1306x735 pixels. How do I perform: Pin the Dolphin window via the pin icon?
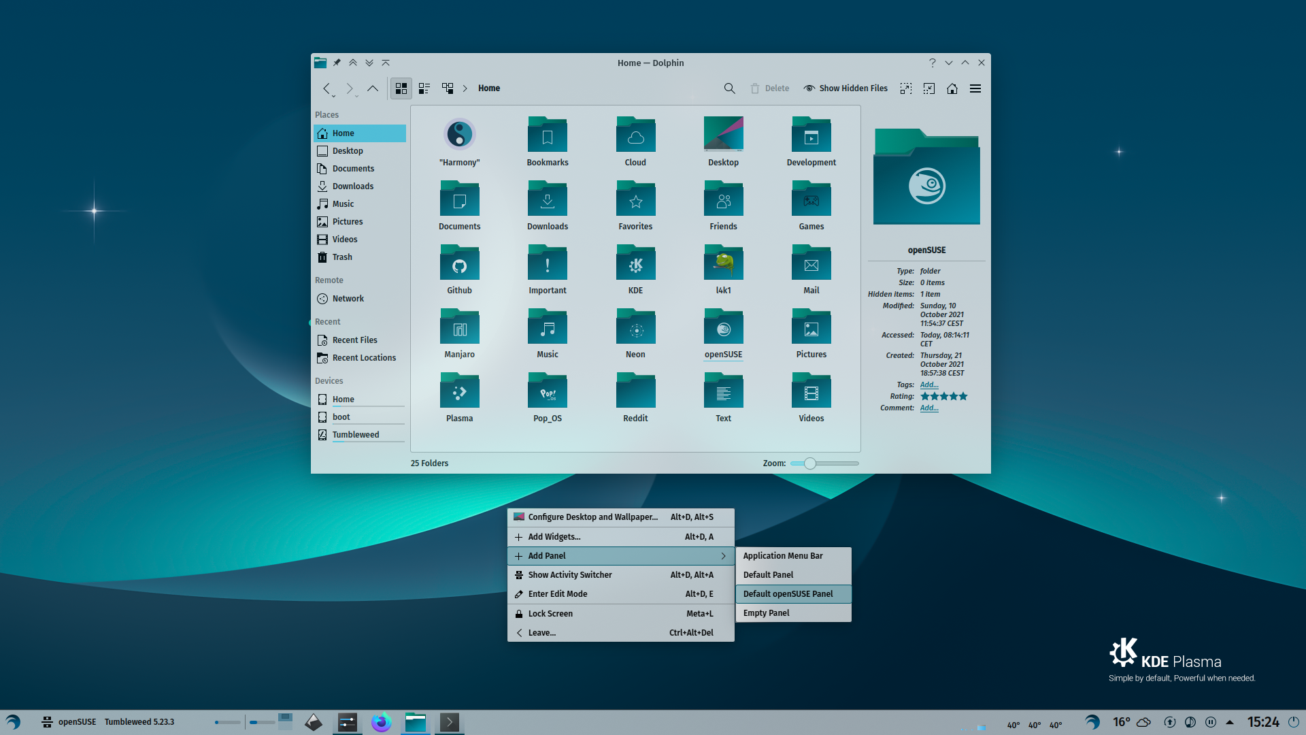click(337, 62)
